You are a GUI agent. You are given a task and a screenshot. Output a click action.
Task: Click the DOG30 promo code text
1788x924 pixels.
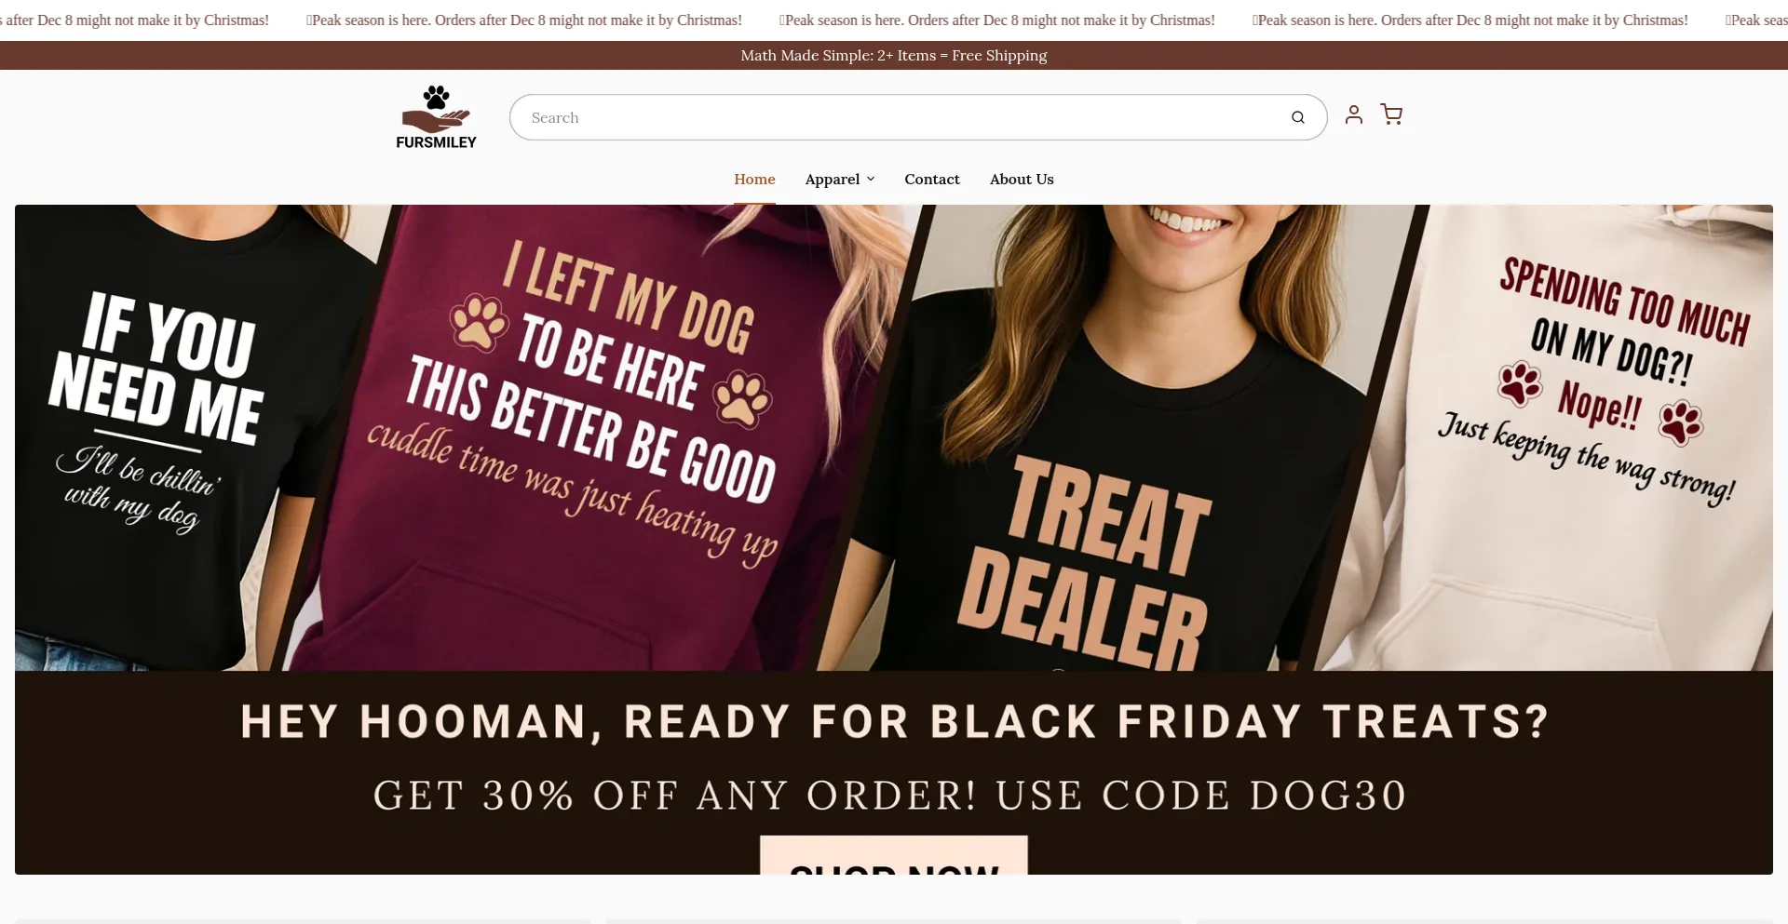pyautogui.click(x=1327, y=796)
